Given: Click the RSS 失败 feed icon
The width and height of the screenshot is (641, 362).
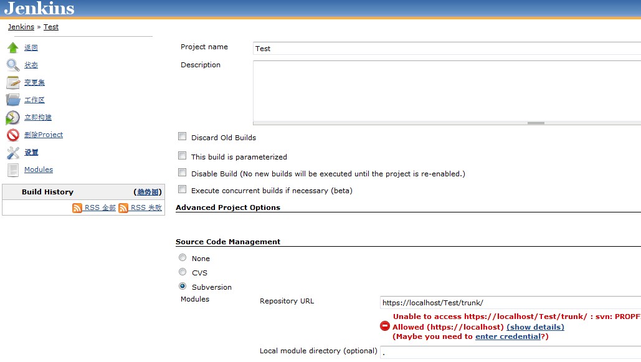Looking at the screenshot, I should pos(123,208).
